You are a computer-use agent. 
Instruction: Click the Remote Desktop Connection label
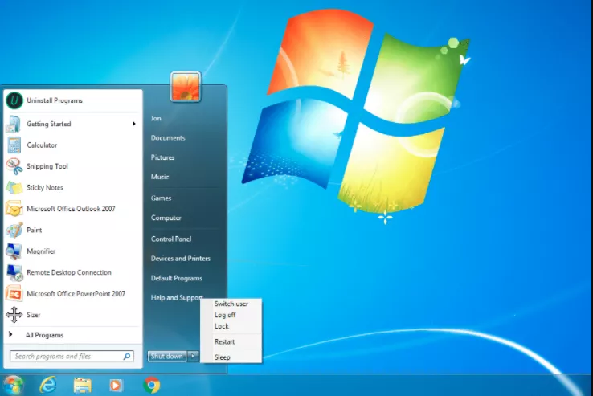tap(69, 272)
